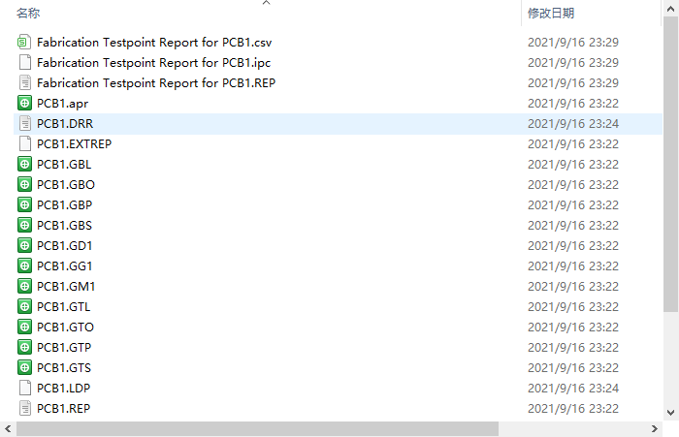The image size is (679, 437).
Task: Select file Fabrication Testpoint Report for PCB1.ipc
Action: click(x=153, y=63)
